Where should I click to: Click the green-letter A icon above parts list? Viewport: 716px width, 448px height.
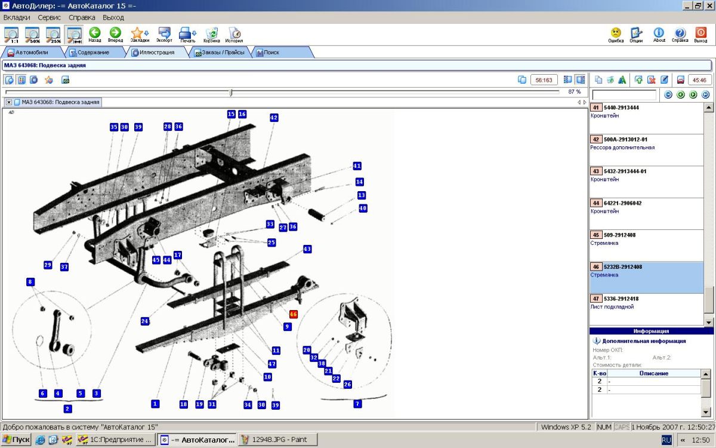pos(622,79)
